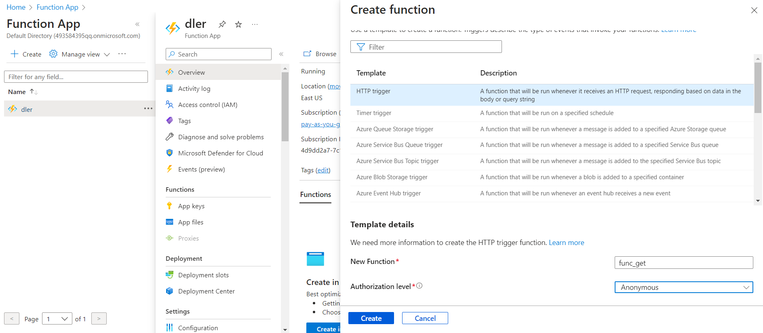The height and width of the screenshot is (333, 763).
Task: Click template list scroll down arrow
Action: (x=758, y=201)
